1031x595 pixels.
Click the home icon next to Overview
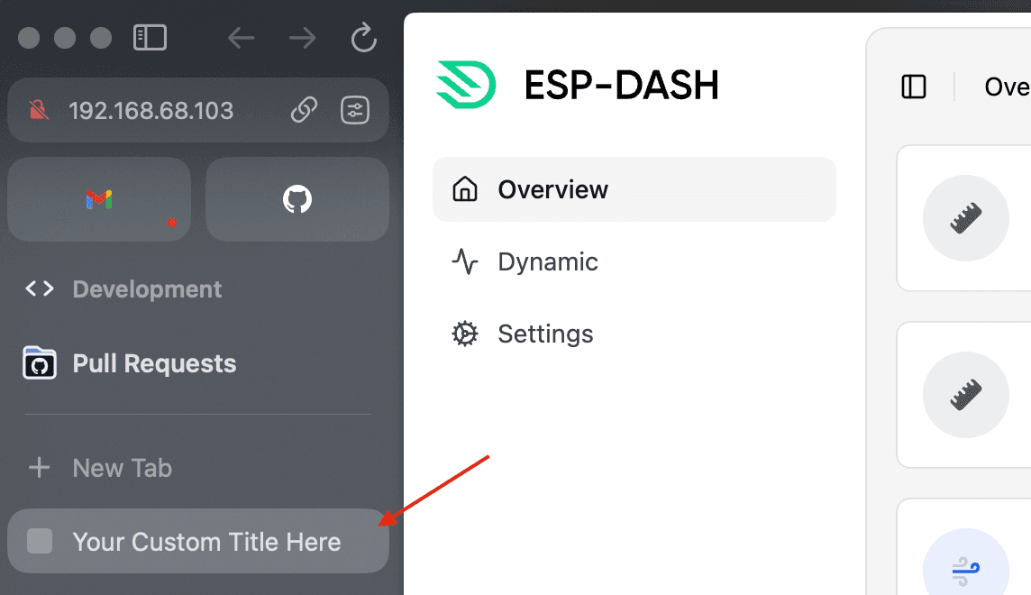(x=465, y=188)
